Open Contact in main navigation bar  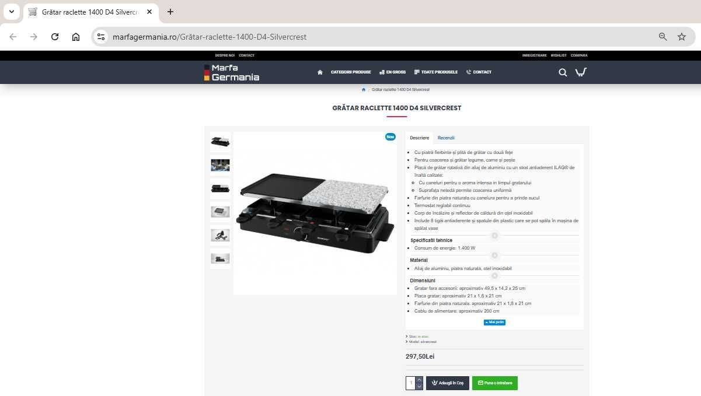[479, 72]
